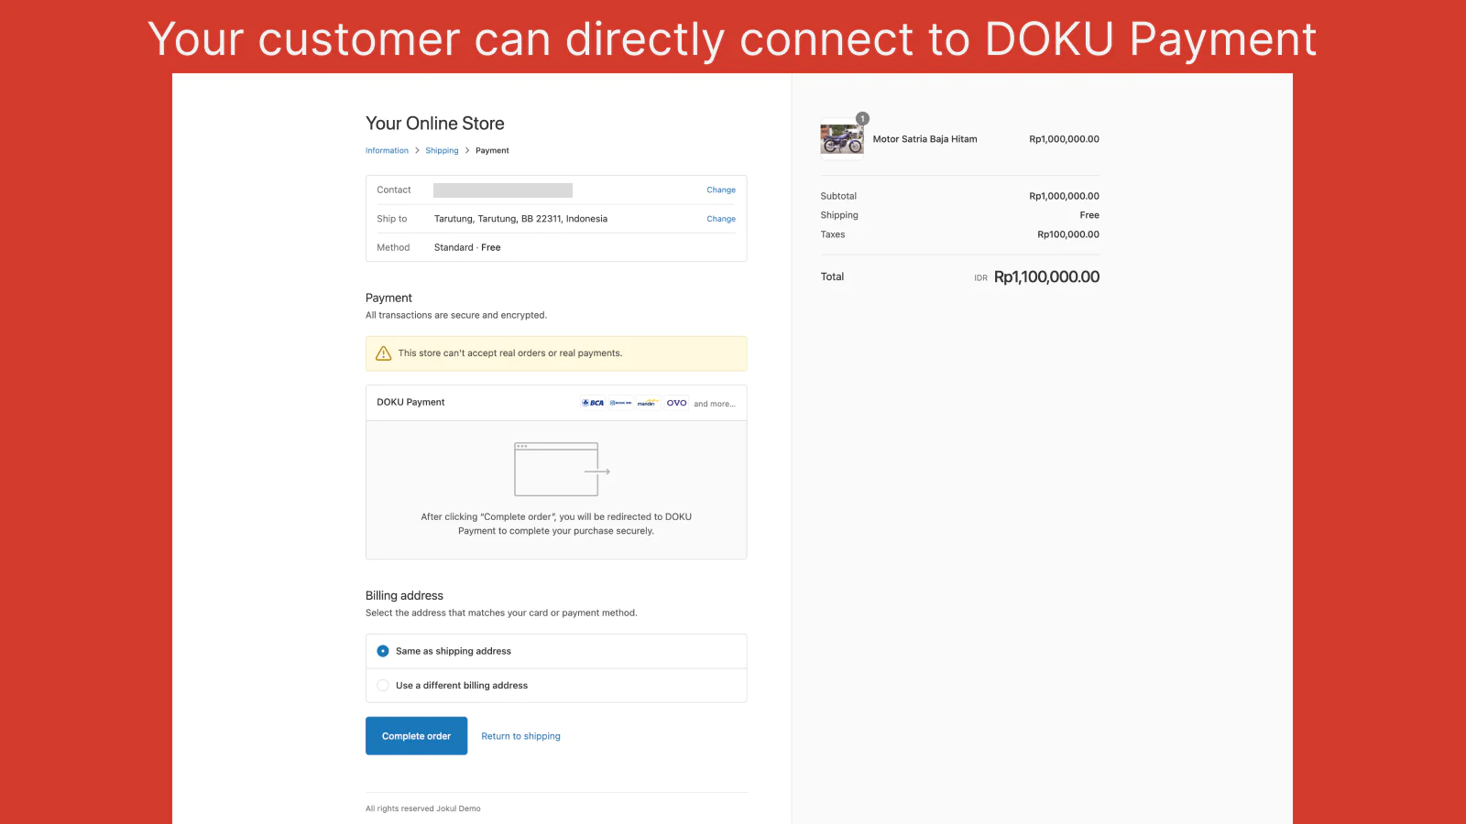Screen dimensions: 1466x824
Task: Click the BCA bank logo
Action: 594,403
